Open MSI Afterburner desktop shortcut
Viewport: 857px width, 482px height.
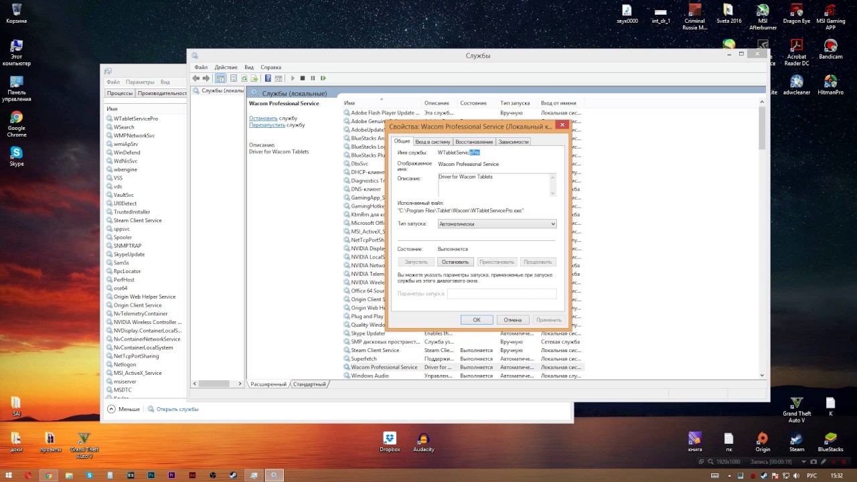763,17
